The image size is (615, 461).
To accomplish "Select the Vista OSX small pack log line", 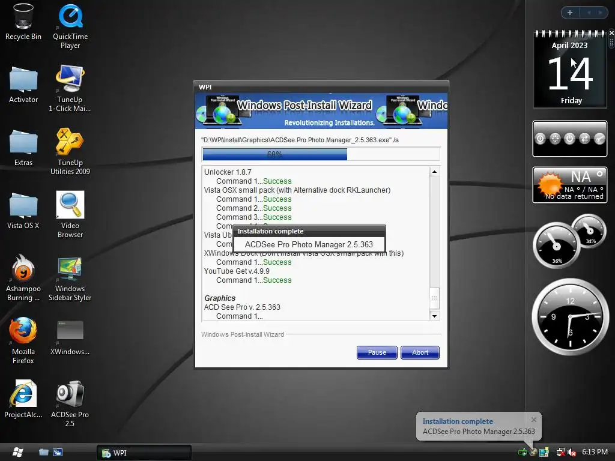I will 297,190.
